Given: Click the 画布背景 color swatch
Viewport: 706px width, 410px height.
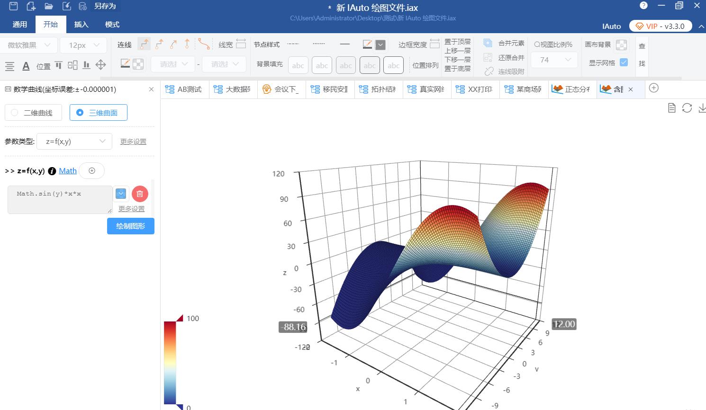Looking at the screenshot, I should click(621, 45).
